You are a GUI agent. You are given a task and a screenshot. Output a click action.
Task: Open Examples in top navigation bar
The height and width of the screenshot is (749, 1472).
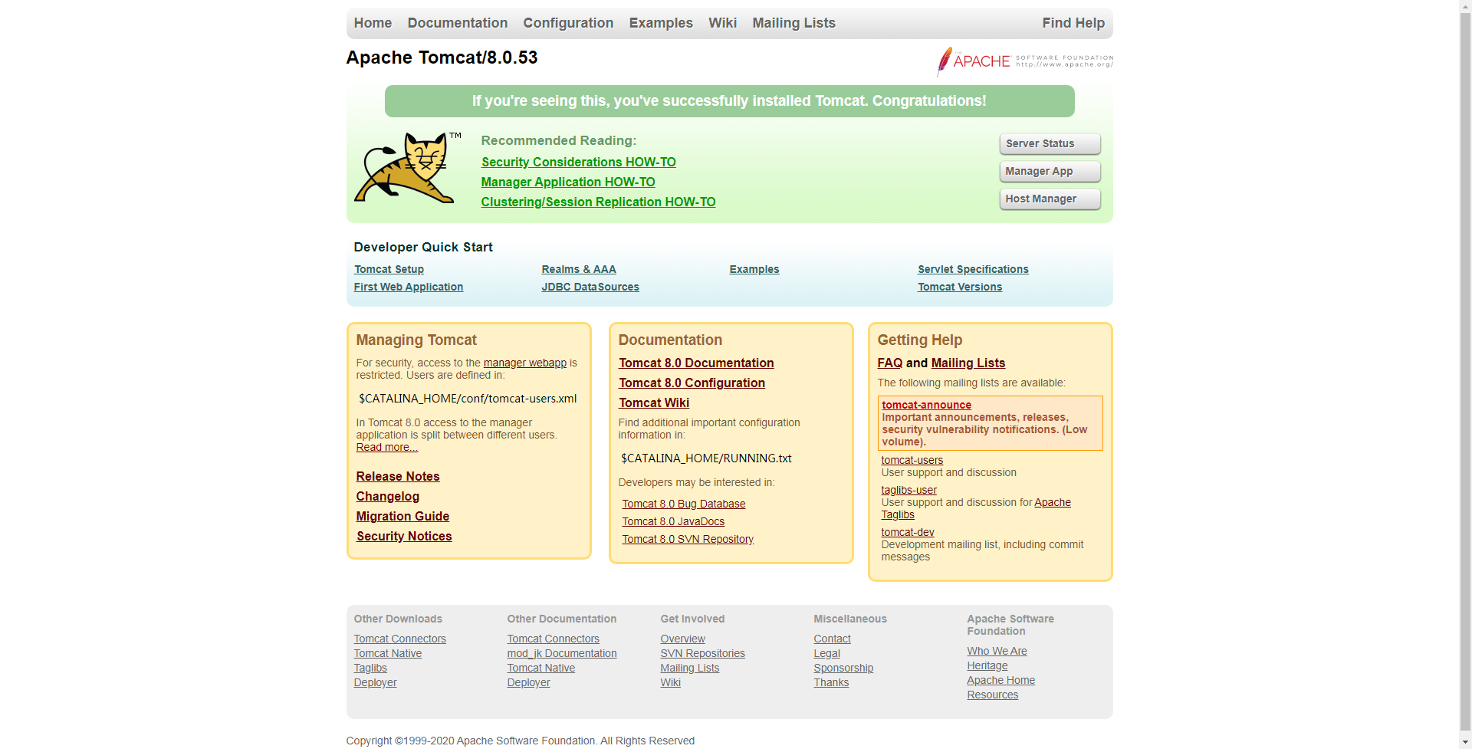pyautogui.click(x=661, y=23)
